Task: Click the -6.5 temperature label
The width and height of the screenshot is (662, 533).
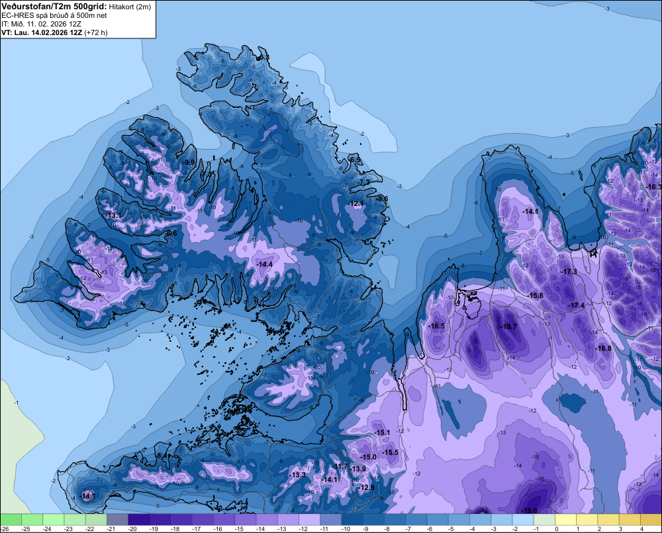Action: point(355,160)
